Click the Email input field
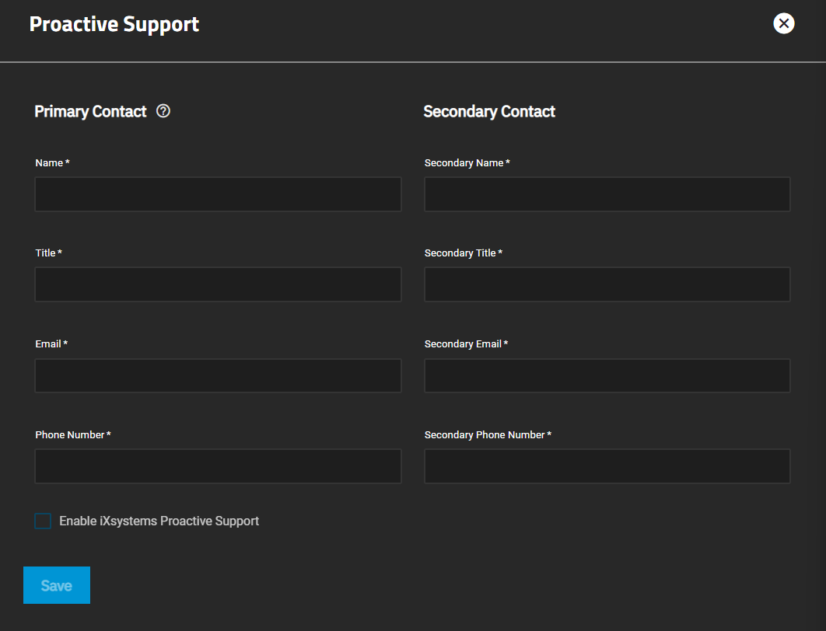Viewport: 826px width, 631px height. [218, 375]
